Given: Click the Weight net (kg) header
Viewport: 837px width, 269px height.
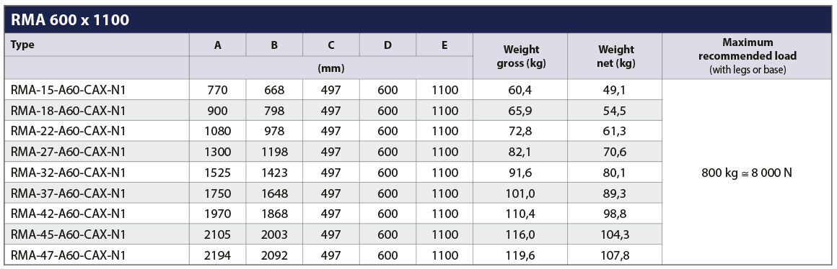Looking at the screenshot, I should point(615,56).
